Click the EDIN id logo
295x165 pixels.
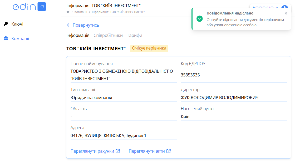point(29,7)
